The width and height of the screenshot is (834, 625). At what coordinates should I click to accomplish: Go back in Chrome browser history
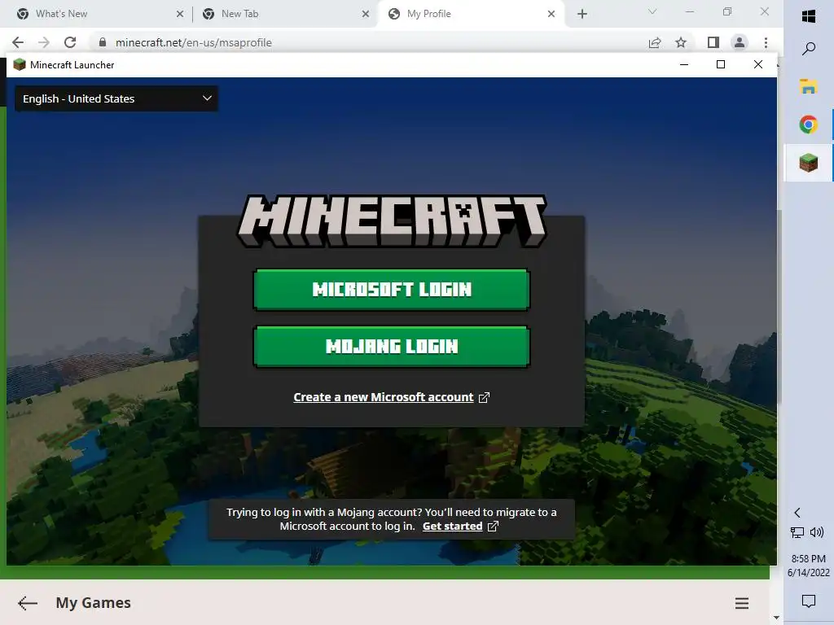pos(18,42)
